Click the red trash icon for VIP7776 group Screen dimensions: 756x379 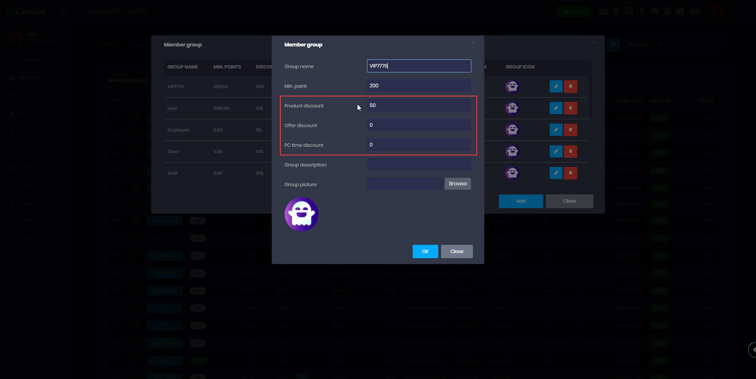[570, 87]
